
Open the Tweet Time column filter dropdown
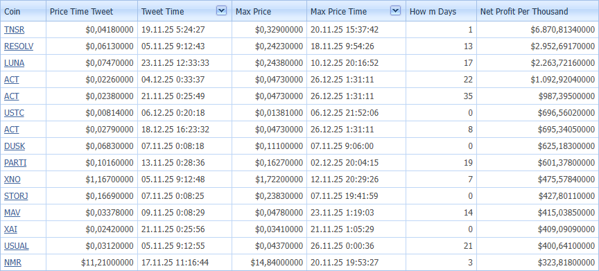[222, 10]
